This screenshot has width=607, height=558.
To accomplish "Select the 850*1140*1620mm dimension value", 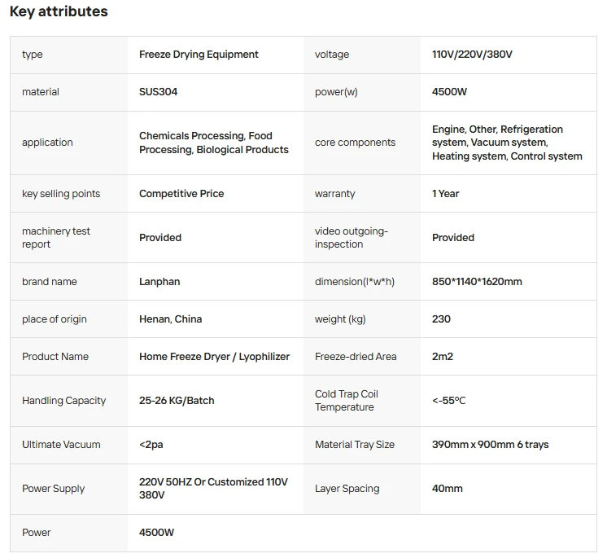I will coord(477,282).
